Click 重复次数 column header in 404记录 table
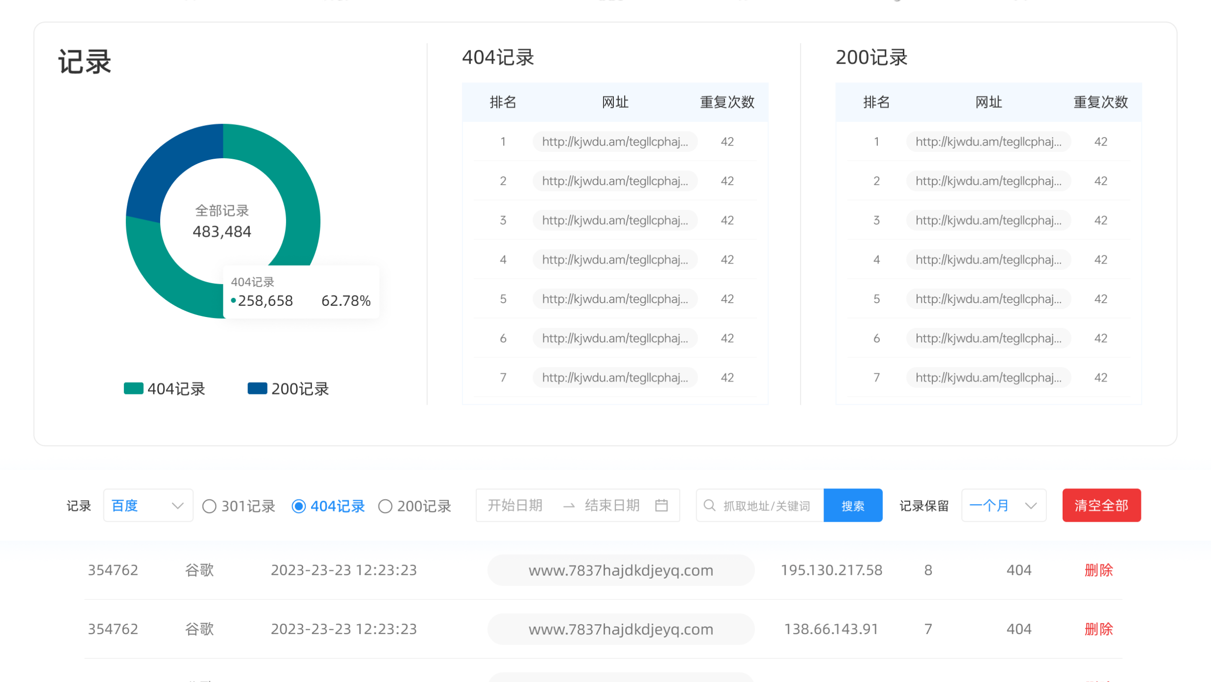 727,102
